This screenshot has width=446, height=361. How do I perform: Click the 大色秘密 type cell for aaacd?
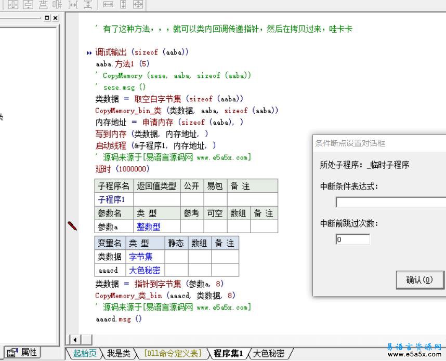click(x=146, y=270)
